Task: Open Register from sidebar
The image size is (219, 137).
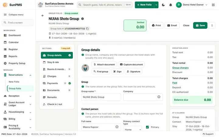Action: (18, 49)
